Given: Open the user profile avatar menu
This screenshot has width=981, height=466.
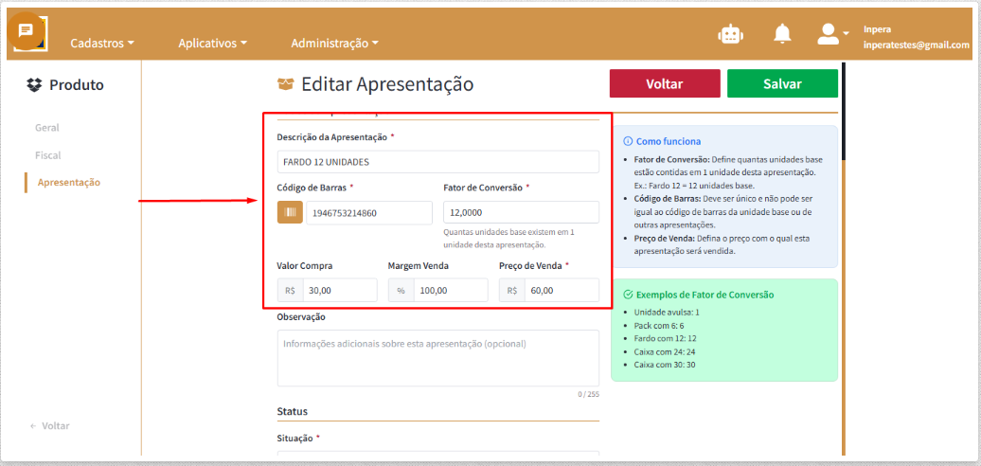Looking at the screenshot, I should click(x=832, y=34).
